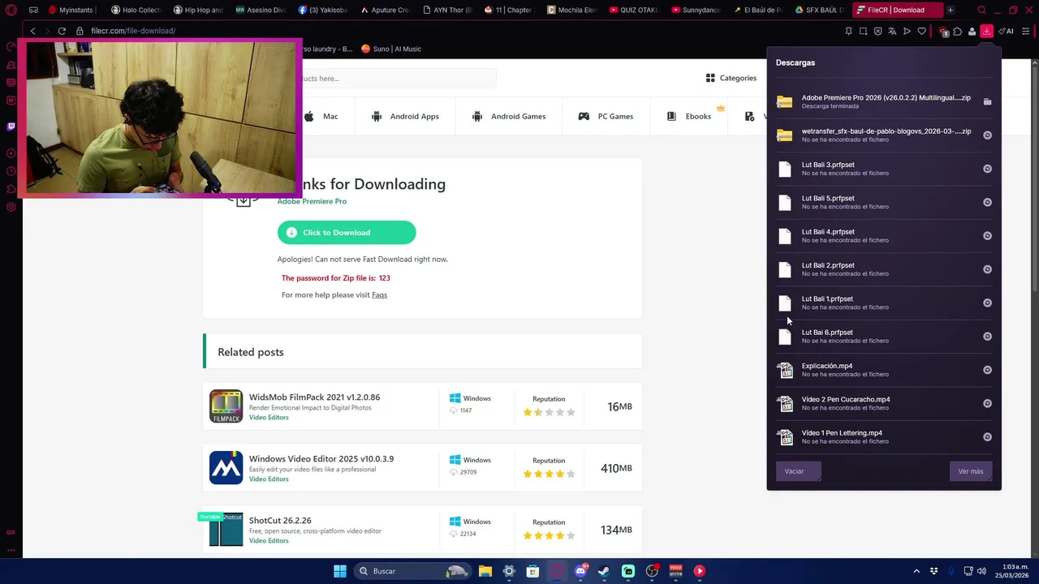Click the product search field
Screen dimensions: 1039x584
[x=398, y=79]
